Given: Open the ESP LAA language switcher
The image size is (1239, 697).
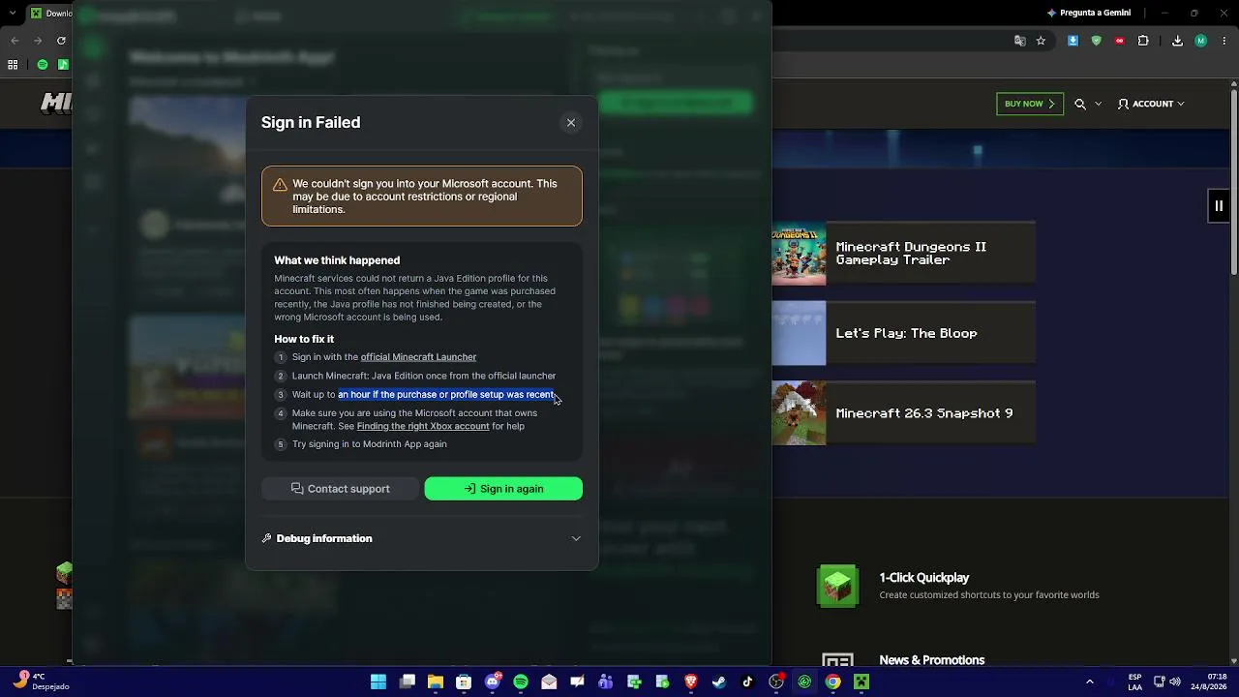Looking at the screenshot, I should pos(1134,682).
